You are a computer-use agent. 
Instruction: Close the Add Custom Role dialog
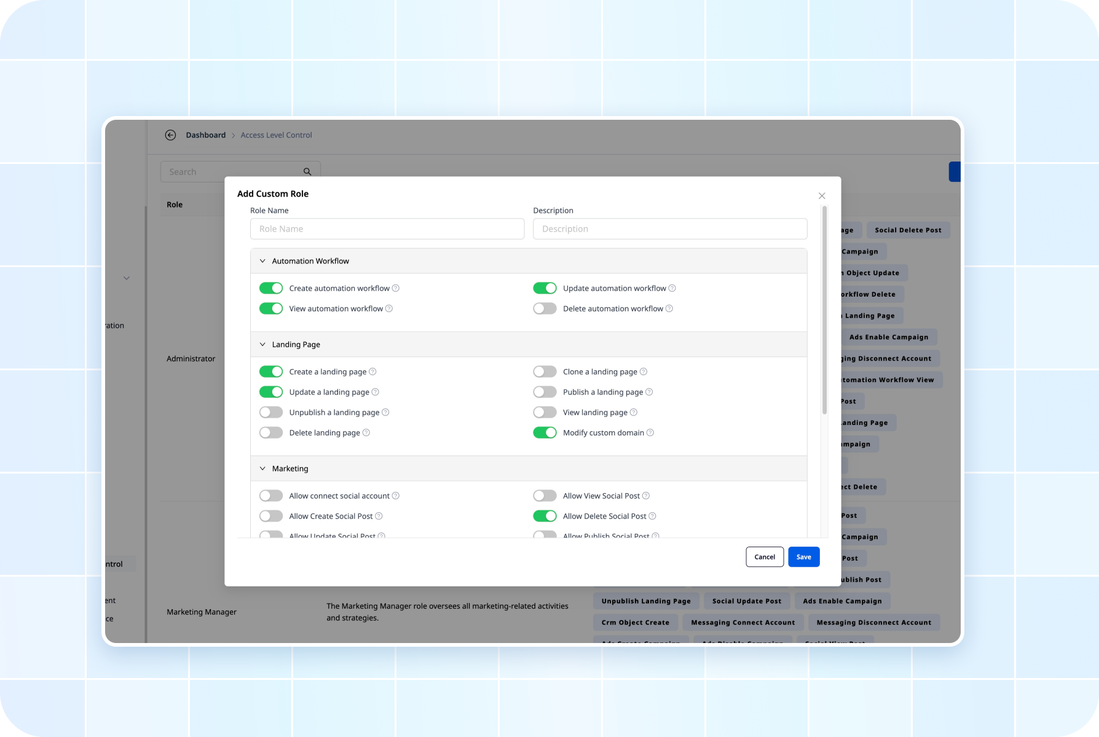pyautogui.click(x=822, y=196)
